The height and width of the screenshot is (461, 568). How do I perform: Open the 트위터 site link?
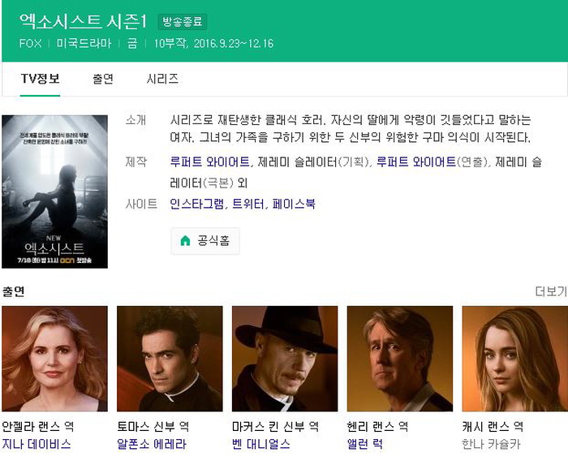[247, 204]
